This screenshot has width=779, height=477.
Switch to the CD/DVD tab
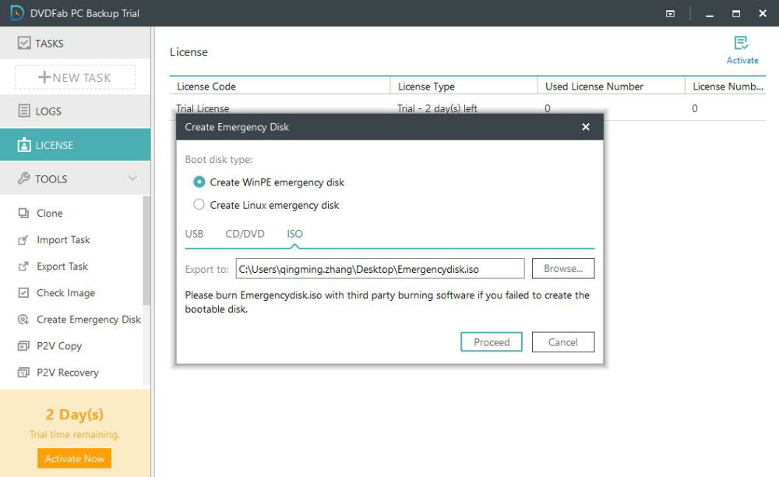(x=245, y=234)
